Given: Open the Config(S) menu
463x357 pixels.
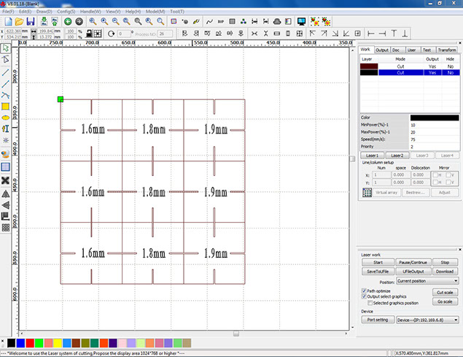Looking at the screenshot, I should tap(66, 12).
